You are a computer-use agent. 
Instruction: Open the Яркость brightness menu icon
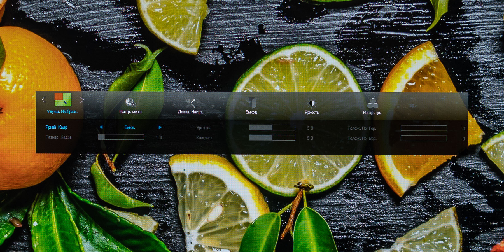(312, 104)
